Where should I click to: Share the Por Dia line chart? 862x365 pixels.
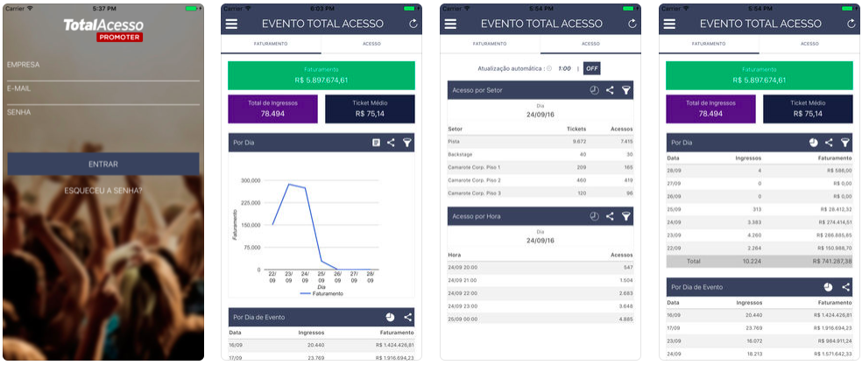[391, 143]
